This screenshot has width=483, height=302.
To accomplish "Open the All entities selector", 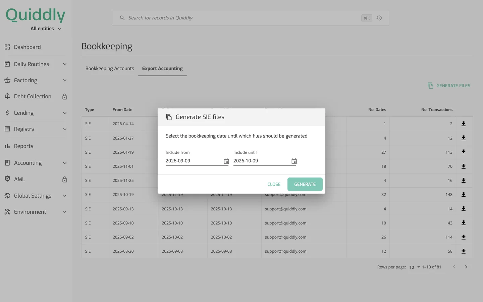I will point(46,29).
